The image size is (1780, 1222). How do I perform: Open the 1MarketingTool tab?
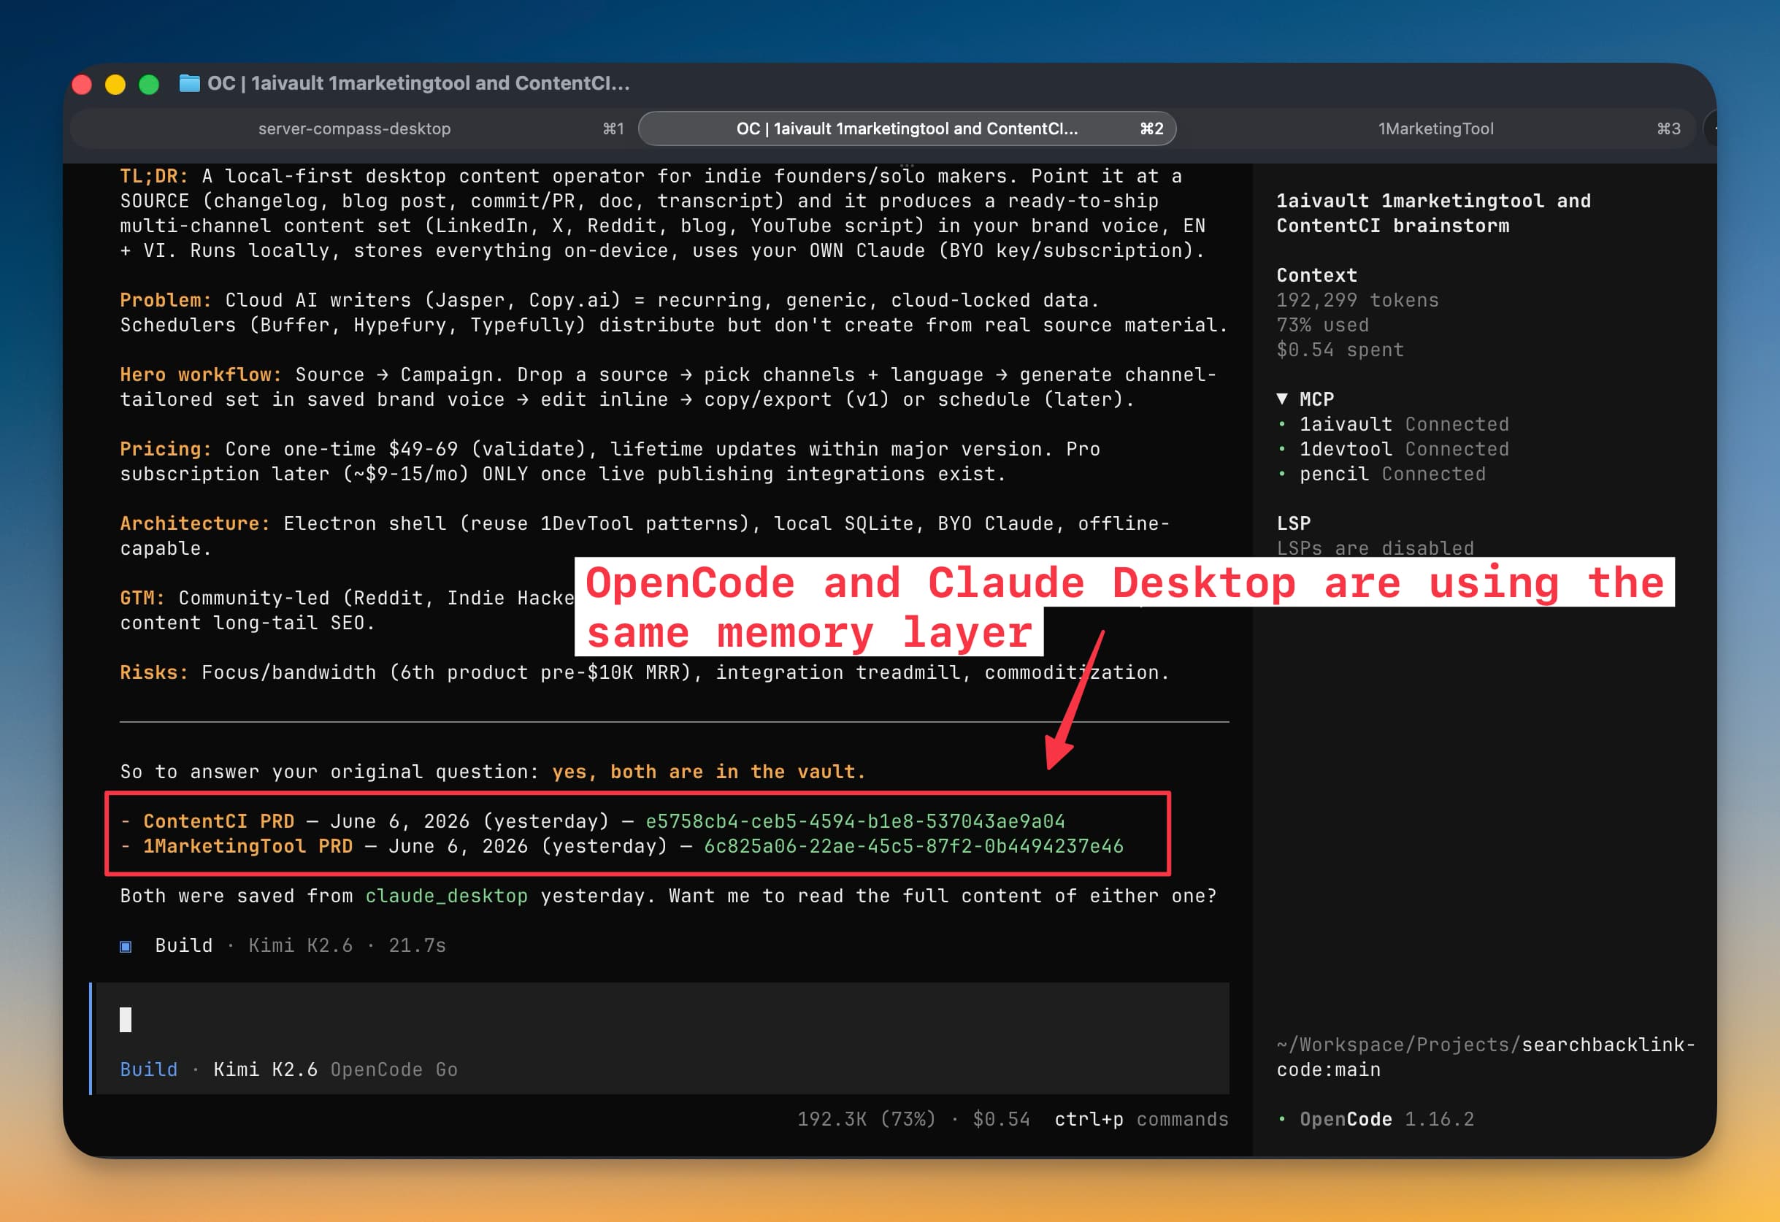[x=1436, y=128]
